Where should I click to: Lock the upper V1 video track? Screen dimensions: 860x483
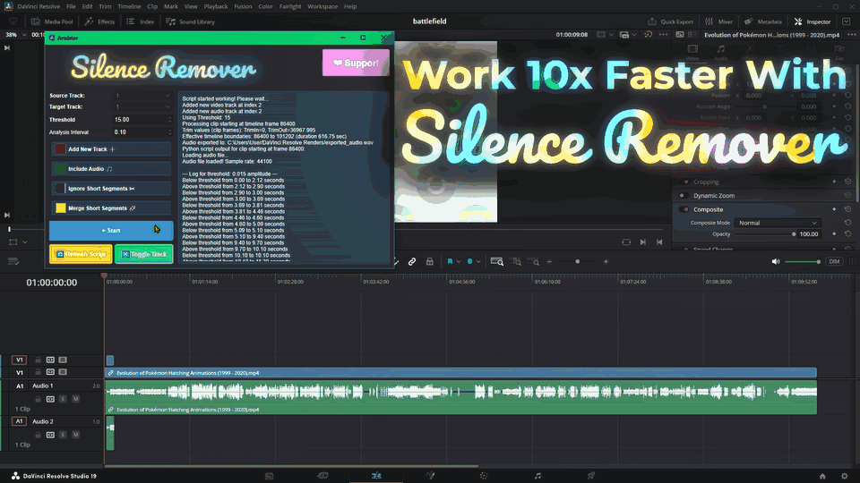[38, 360]
